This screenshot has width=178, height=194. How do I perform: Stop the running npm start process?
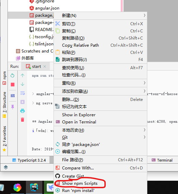[x=13, y=85]
